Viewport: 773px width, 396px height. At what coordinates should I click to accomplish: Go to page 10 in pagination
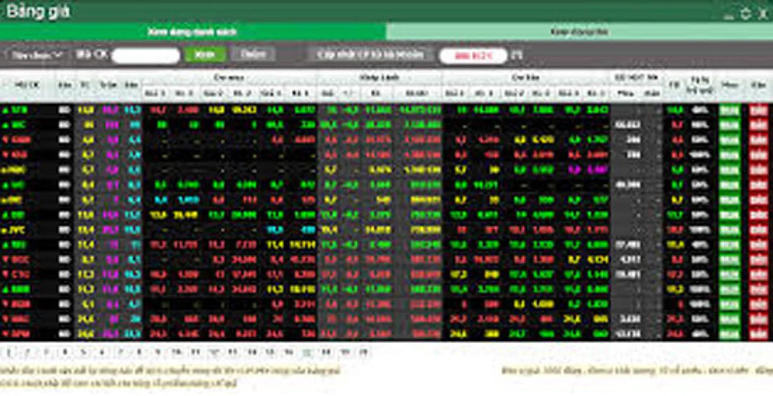tap(176, 353)
